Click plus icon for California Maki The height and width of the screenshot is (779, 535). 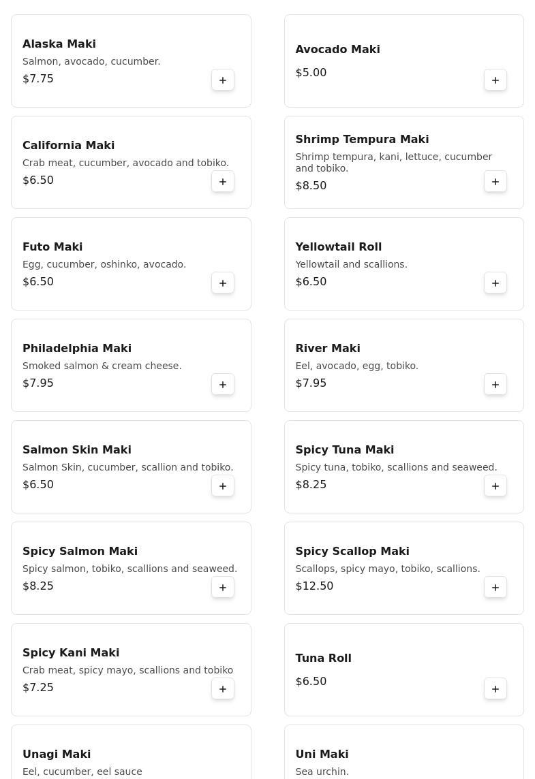click(x=223, y=181)
